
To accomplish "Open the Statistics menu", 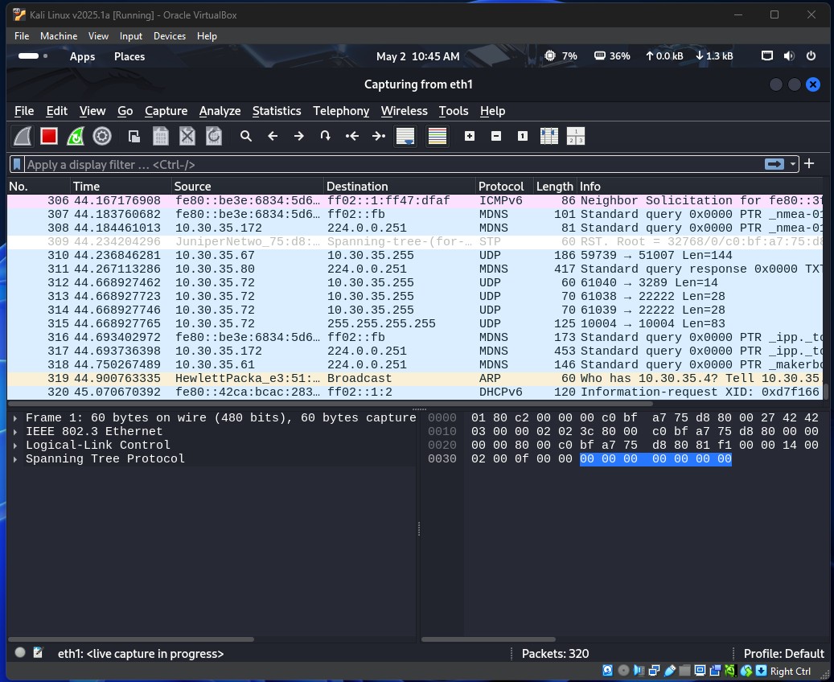I will pos(277,111).
